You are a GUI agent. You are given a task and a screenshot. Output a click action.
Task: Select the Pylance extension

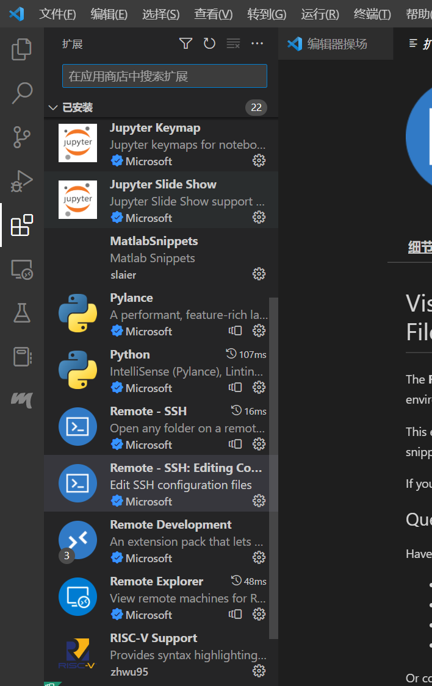[x=161, y=313]
